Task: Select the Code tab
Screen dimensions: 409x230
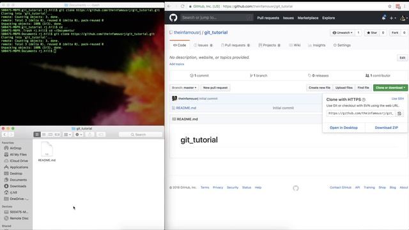Action: pyautogui.click(x=180, y=45)
